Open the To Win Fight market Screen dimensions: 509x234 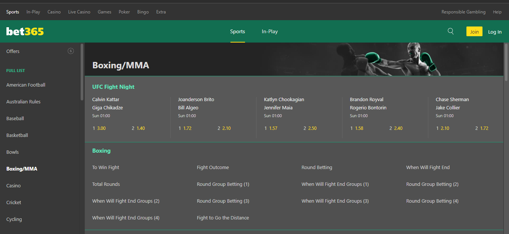point(106,167)
